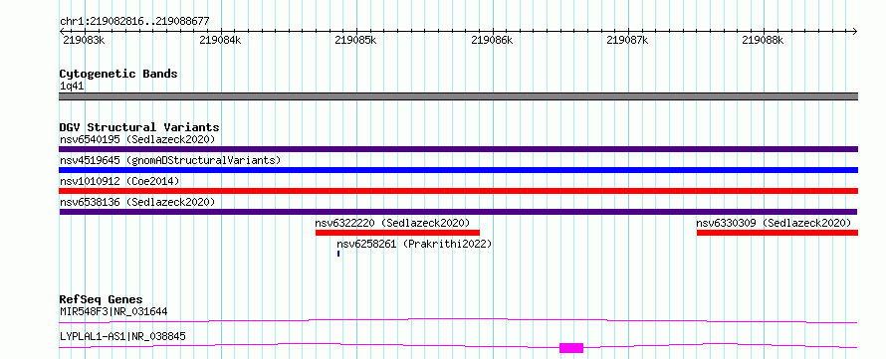Open the nsv6538136 purple variant bar
The width and height of the screenshot is (886, 359).
coord(458,212)
